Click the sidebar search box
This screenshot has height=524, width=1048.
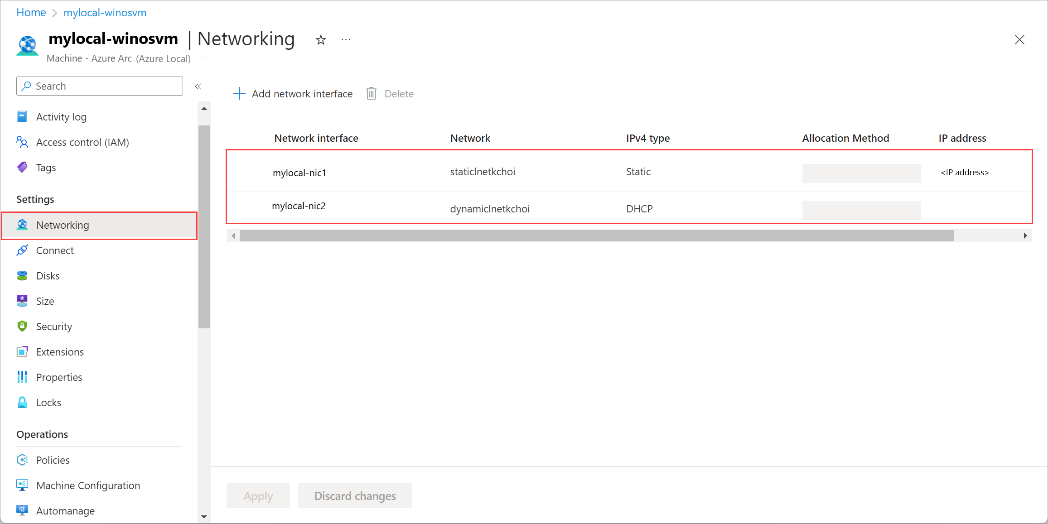[99, 86]
